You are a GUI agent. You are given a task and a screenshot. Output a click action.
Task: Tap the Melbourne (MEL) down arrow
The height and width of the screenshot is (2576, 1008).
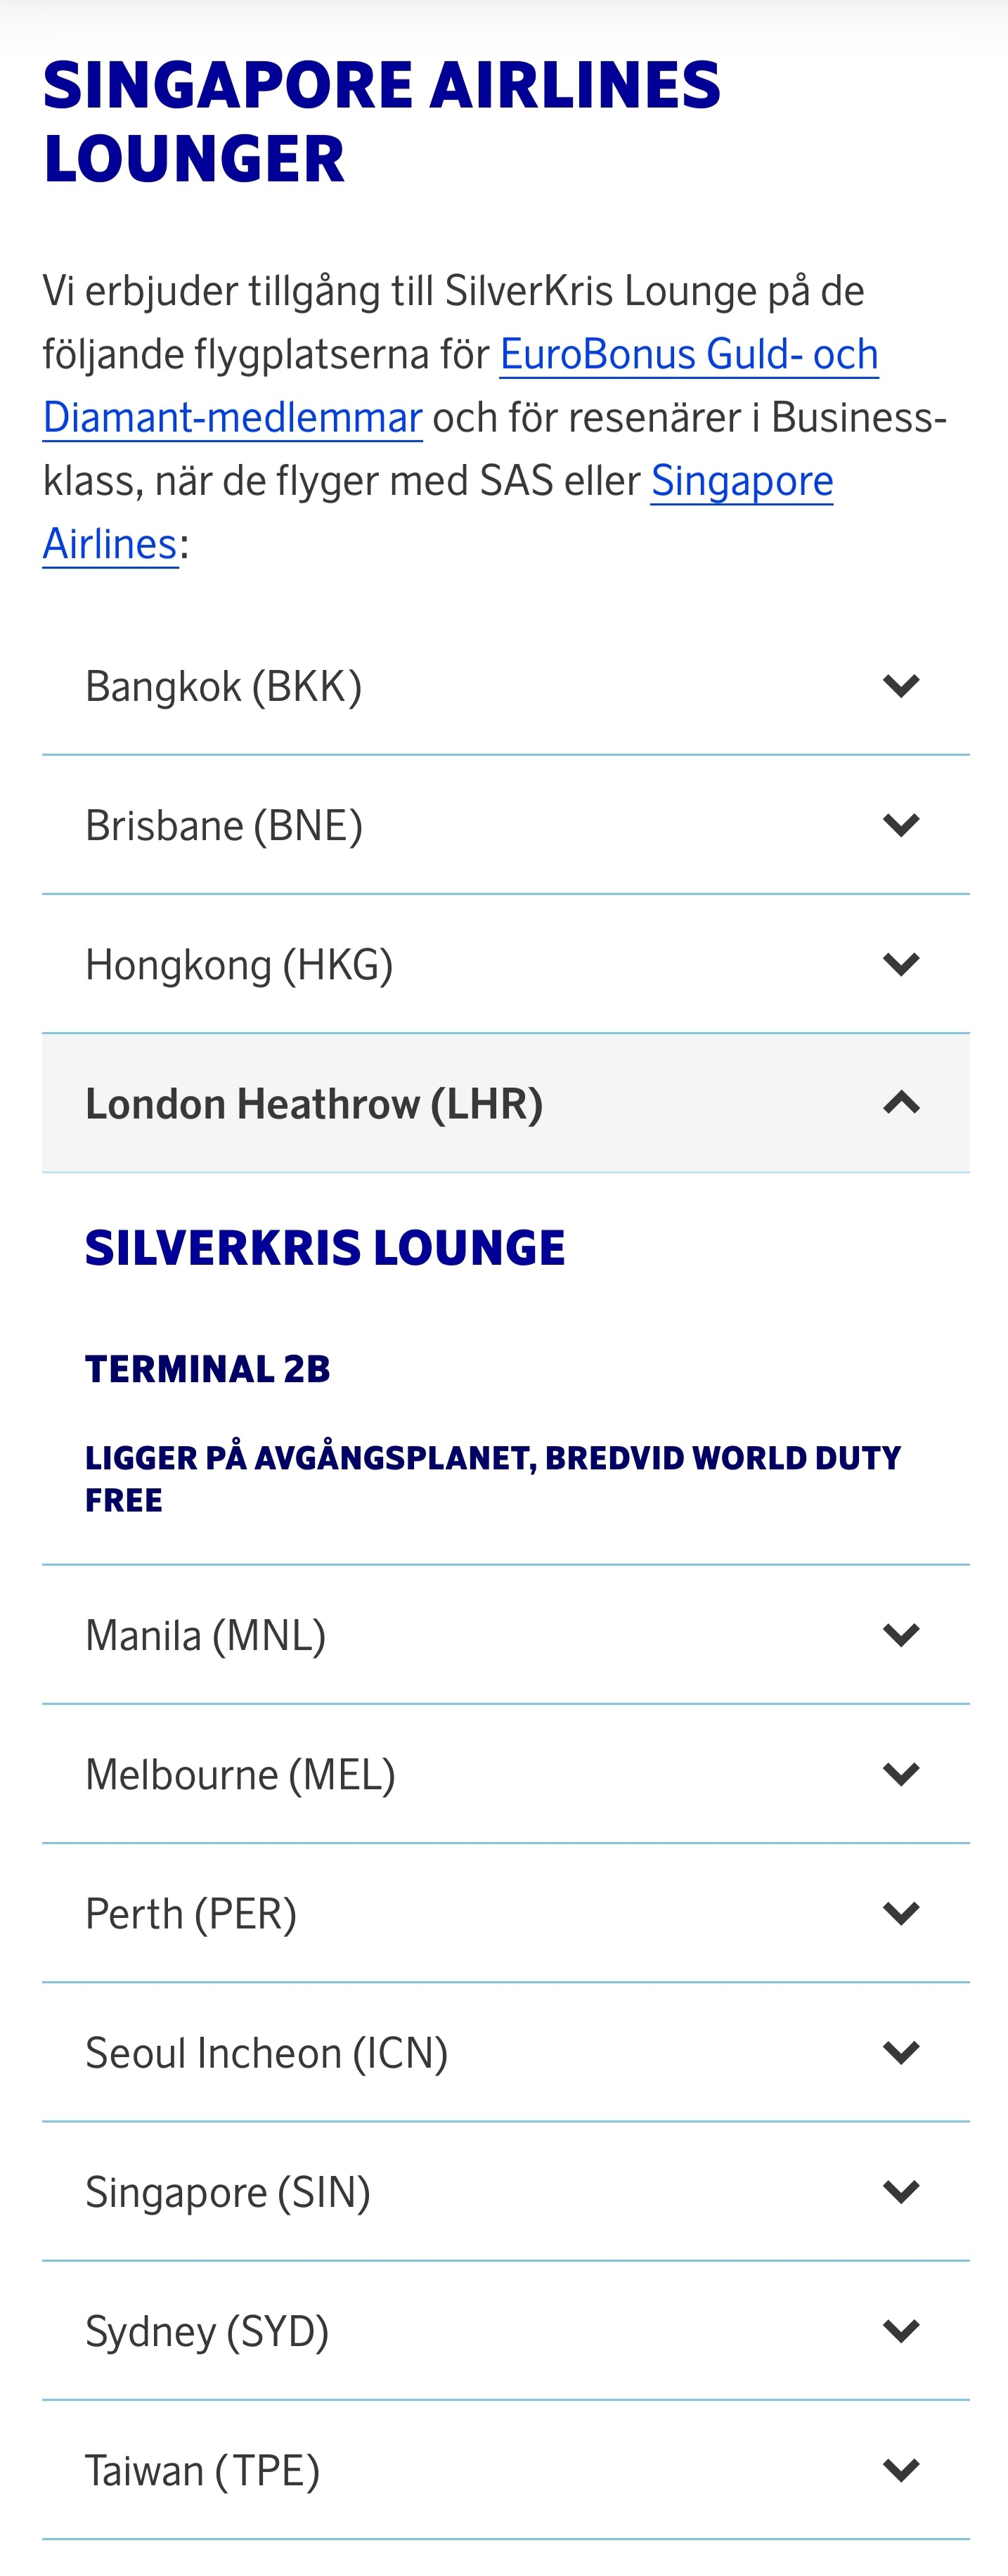tap(901, 1774)
